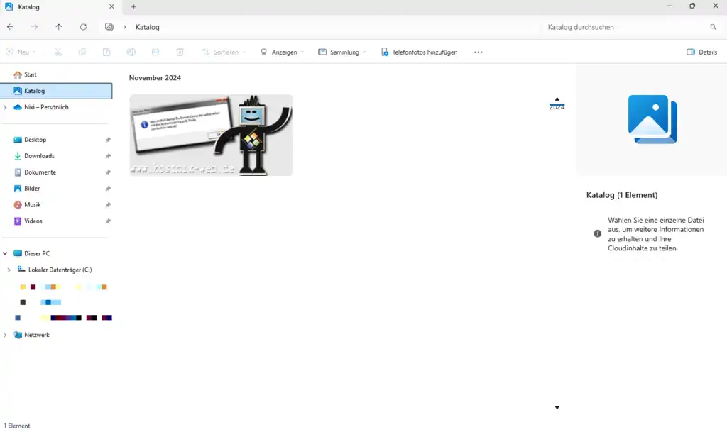Expand the Netzwerk tree node
The width and height of the screenshot is (727, 432).
click(x=5, y=335)
